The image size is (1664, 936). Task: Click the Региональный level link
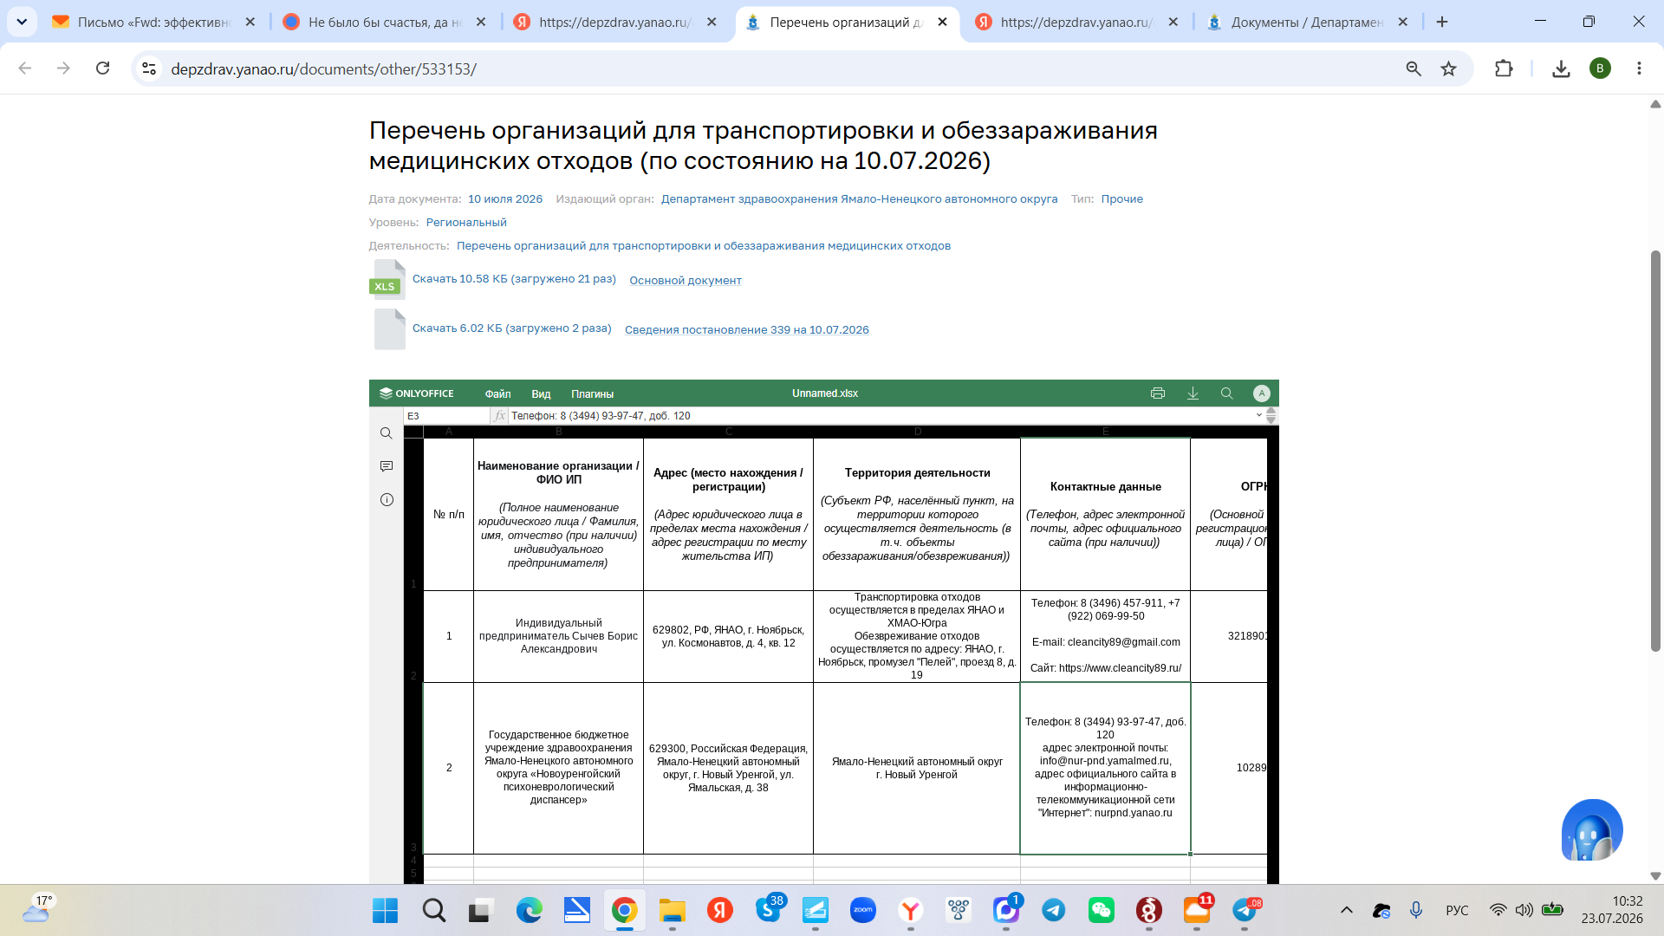466,223
